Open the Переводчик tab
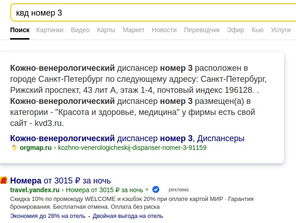Viewport: 296px width, 223px height. (202, 30)
